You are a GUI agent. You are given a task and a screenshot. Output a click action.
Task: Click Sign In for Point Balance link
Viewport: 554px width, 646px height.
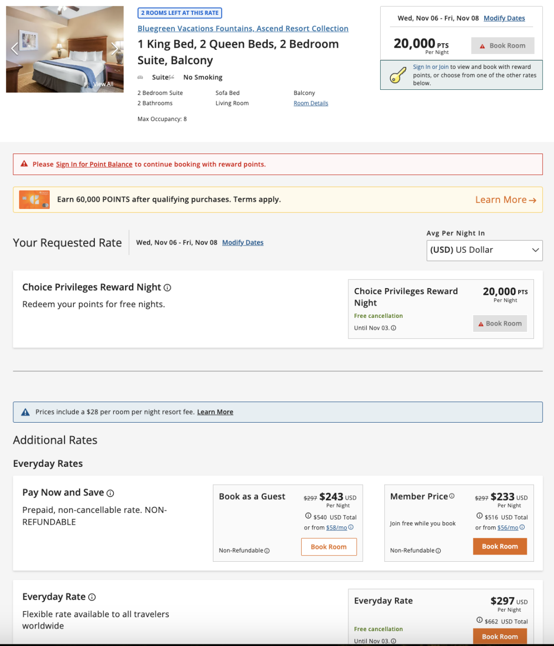(x=94, y=164)
